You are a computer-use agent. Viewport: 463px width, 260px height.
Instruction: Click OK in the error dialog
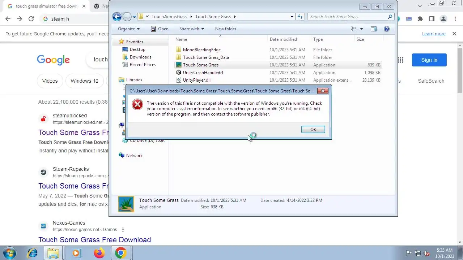coord(313,129)
